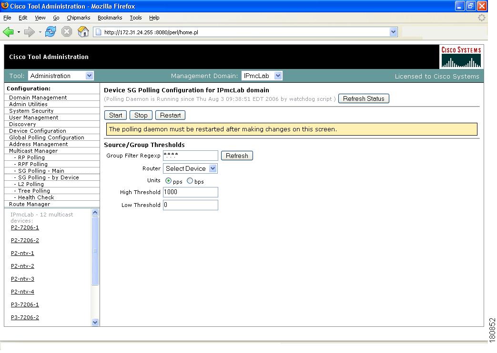497x353 pixels.
Task: Open device P2-ntv-4 link
Action: 22,292
